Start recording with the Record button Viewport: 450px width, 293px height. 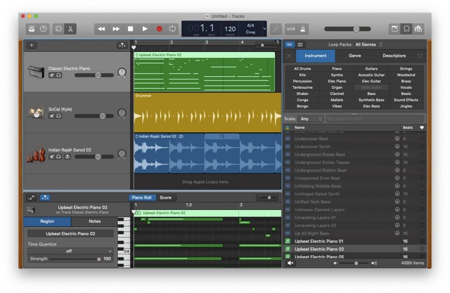click(x=159, y=29)
